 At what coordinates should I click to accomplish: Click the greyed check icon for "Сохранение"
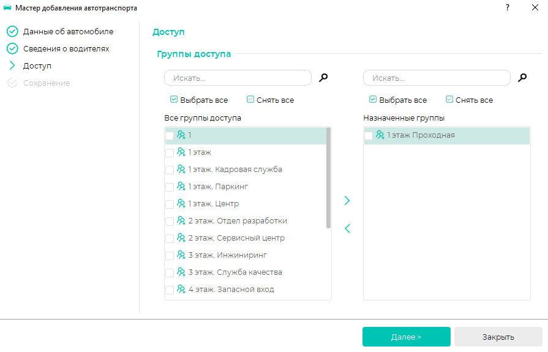[x=12, y=83]
